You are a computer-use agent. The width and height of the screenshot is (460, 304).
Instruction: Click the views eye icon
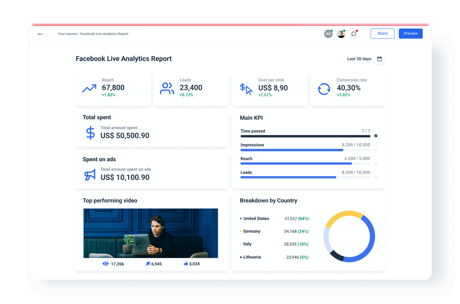click(x=106, y=264)
